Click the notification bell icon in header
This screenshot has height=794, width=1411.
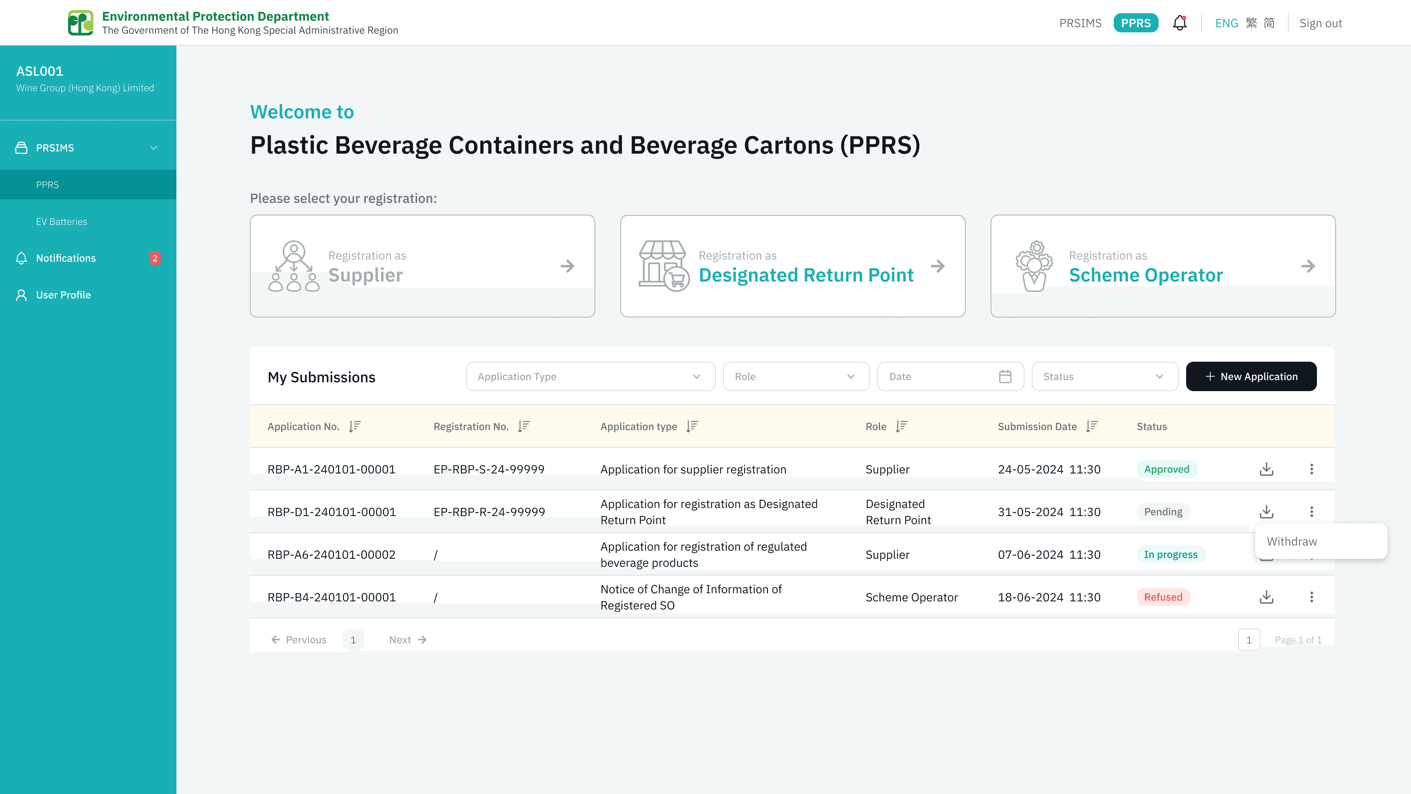click(1179, 23)
